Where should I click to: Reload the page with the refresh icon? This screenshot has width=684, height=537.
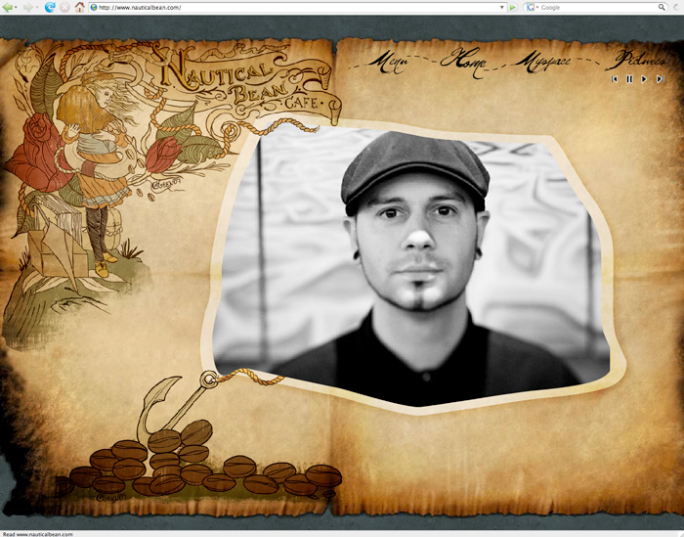[x=50, y=7]
